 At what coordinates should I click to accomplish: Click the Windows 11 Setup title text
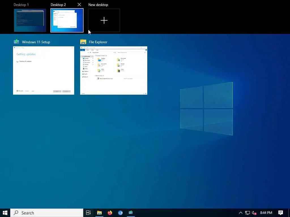coord(36,42)
